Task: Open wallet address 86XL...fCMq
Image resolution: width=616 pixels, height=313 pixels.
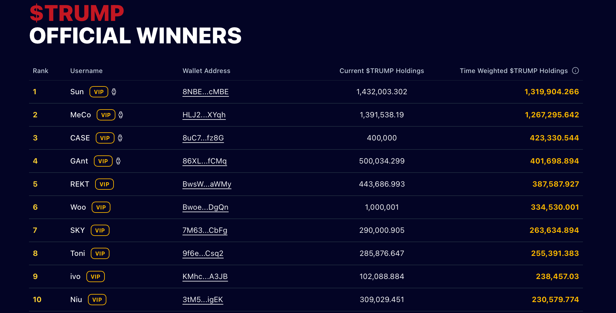Action: coord(205,161)
